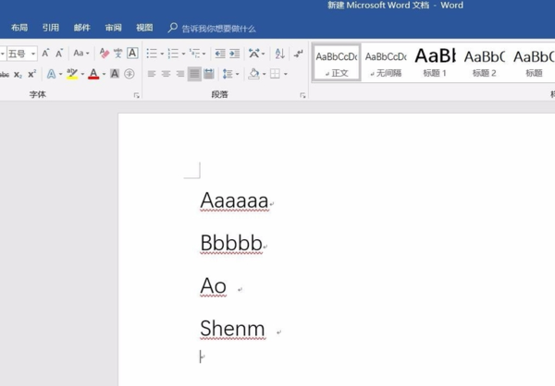
Task: Expand bullet list dropdown arrow
Action: (x=162, y=54)
